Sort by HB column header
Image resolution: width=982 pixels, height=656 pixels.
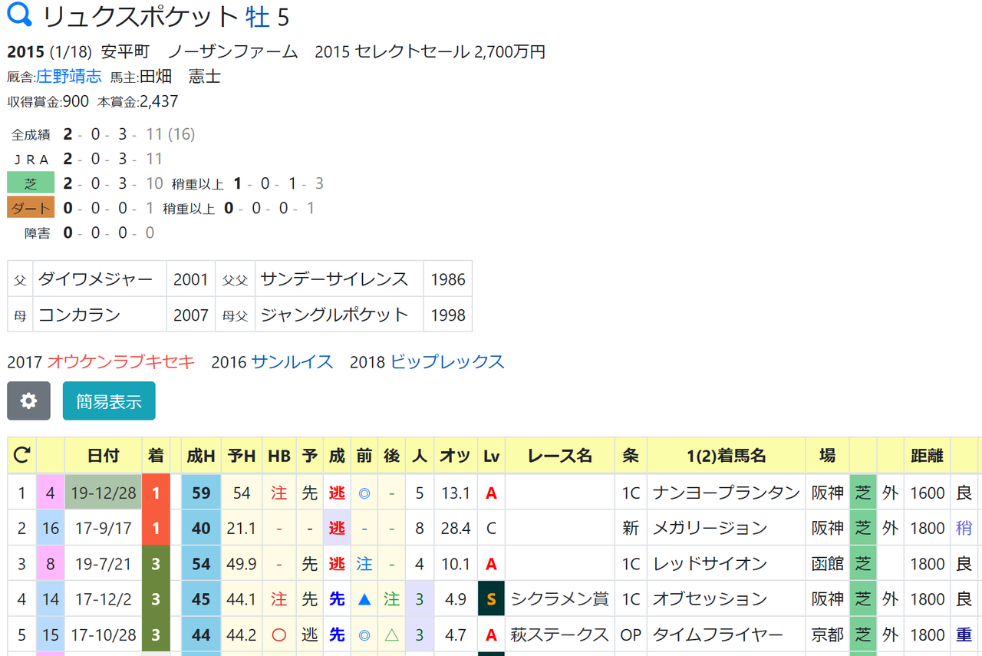tap(279, 456)
